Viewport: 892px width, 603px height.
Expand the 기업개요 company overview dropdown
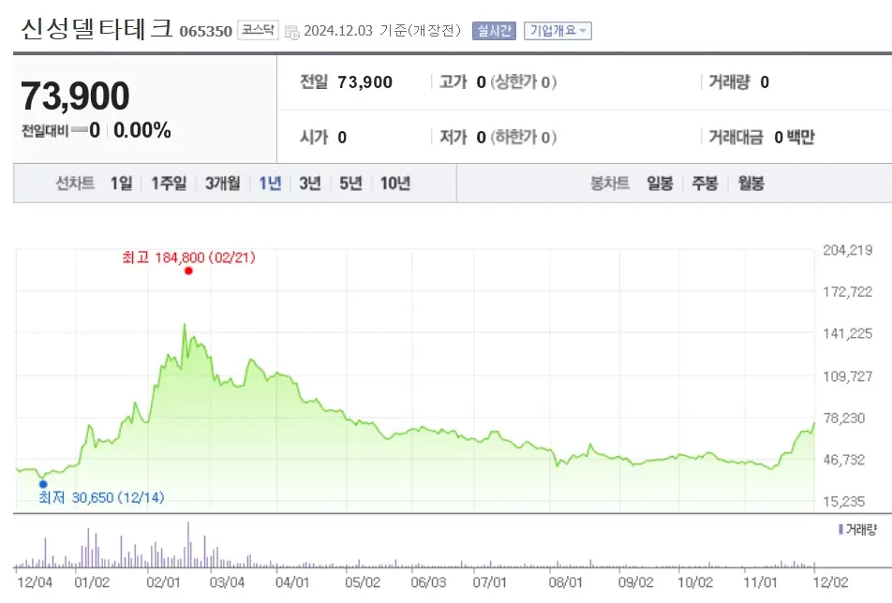click(557, 30)
